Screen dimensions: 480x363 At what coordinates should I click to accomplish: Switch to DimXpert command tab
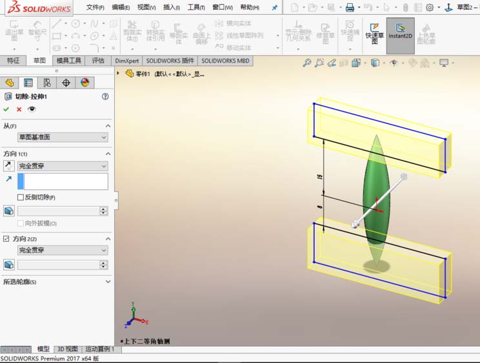(126, 61)
